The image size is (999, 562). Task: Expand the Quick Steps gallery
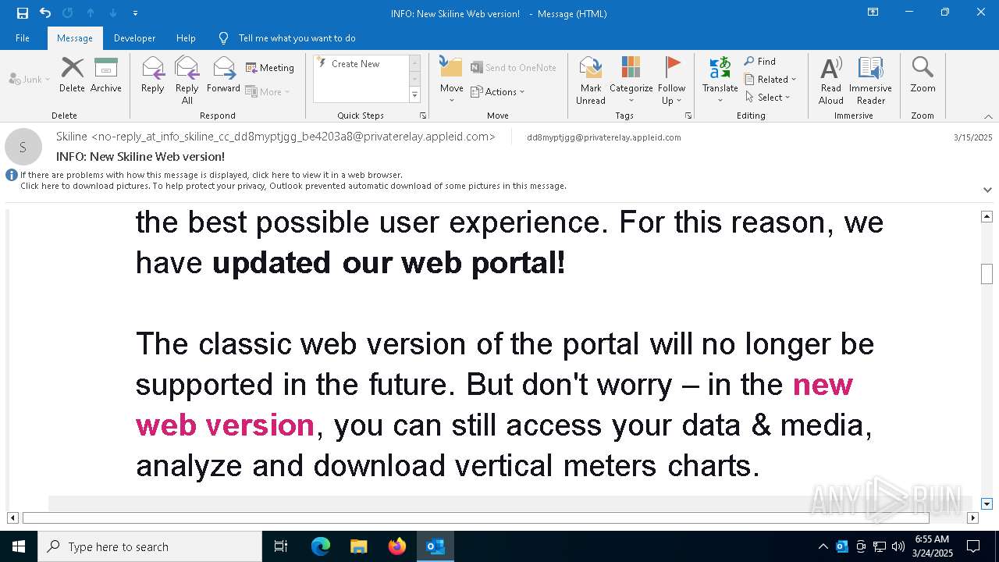[414, 95]
